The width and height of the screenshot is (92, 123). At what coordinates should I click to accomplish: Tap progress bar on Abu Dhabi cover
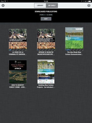click(x=74, y=49)
